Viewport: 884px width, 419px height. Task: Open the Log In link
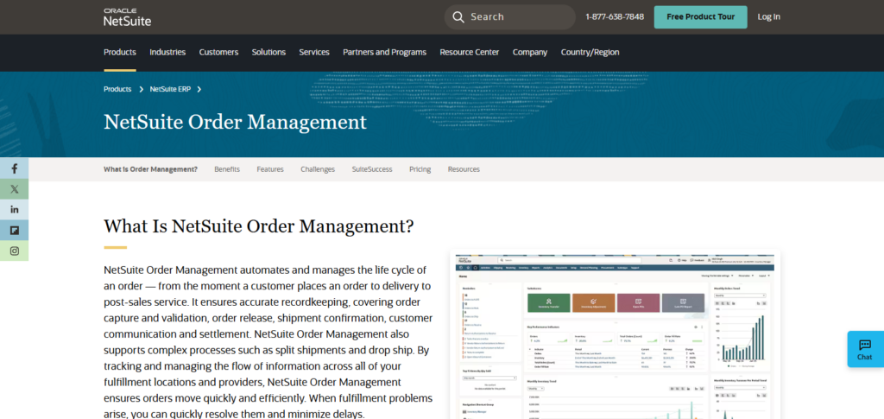coord(768,17)
